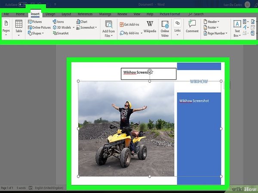Open the Header dropdown
Screen dimensions: 258x193
(213, 21)
